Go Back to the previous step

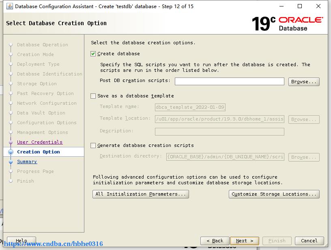point(215,241)
